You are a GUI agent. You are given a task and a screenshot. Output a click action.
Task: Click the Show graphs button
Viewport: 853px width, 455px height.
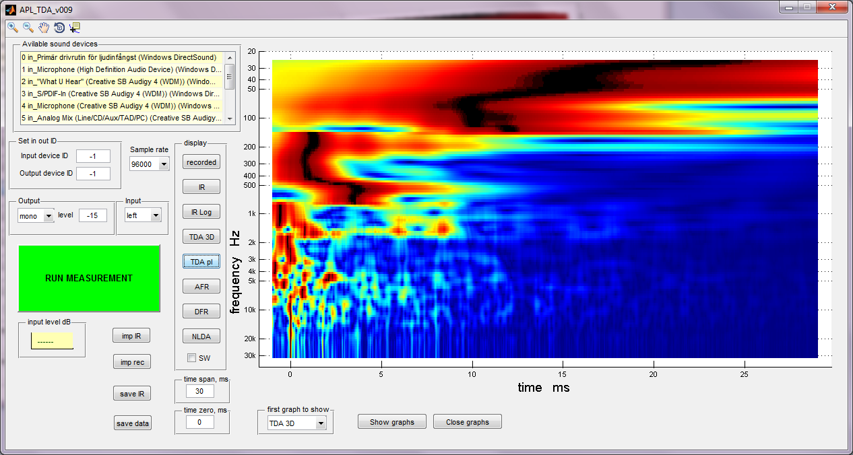coord(391,422)
